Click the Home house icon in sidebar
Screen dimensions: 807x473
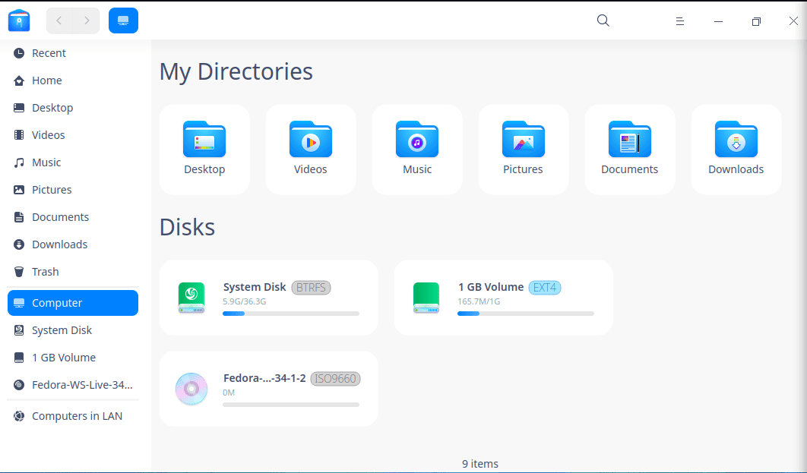[x=19, y=80]
